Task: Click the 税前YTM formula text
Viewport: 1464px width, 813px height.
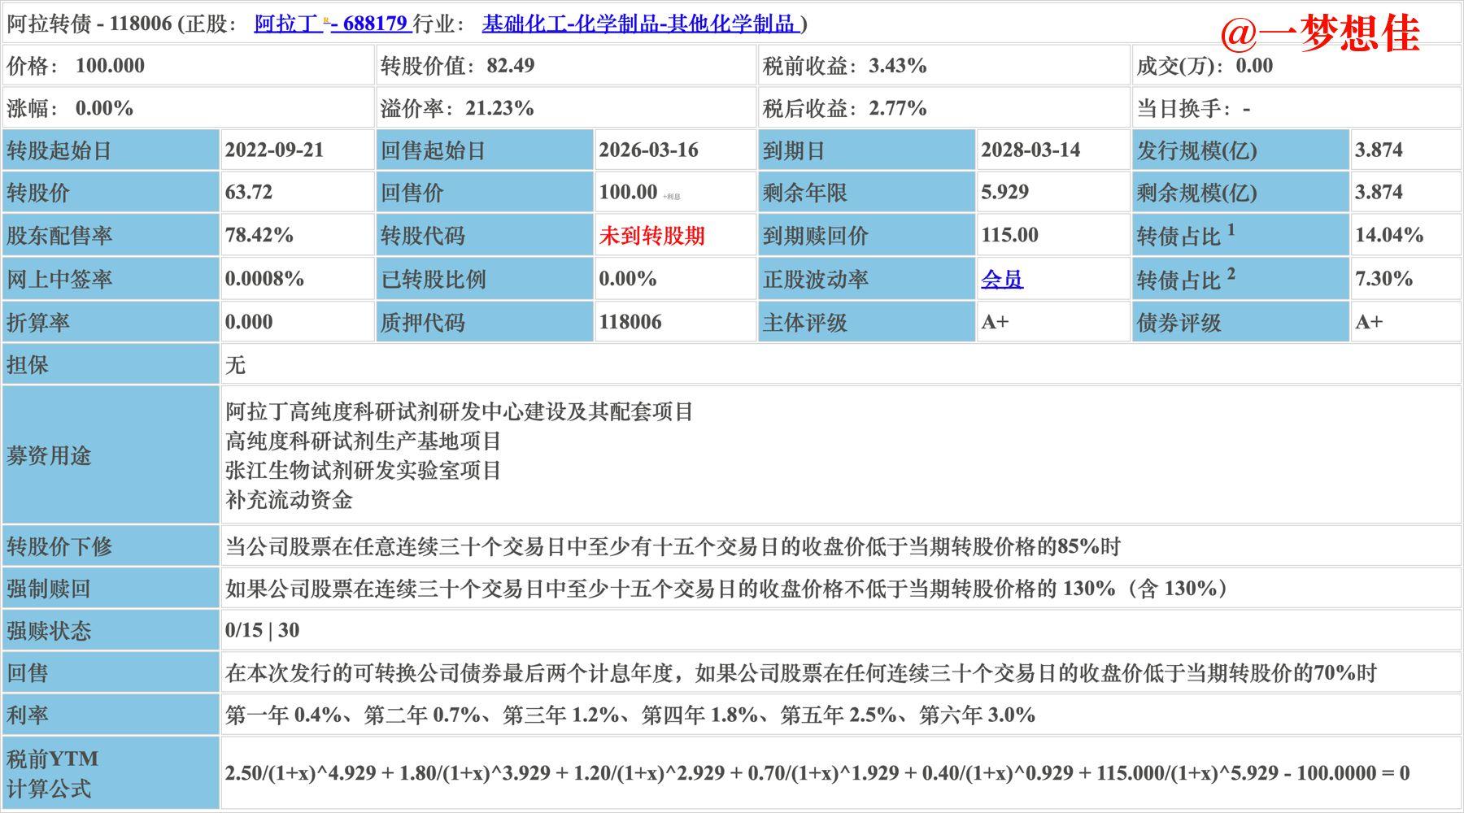Action: 817,773
